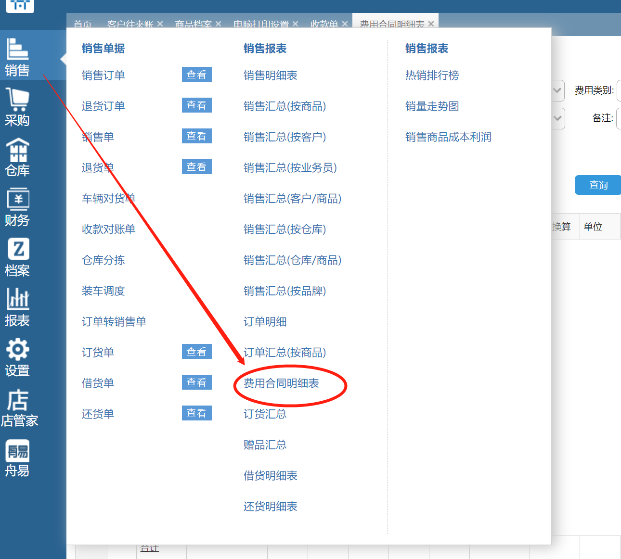The image size is (621, 559).
Task: Click 查看 button next to 订货单
Action: point(197,352)
